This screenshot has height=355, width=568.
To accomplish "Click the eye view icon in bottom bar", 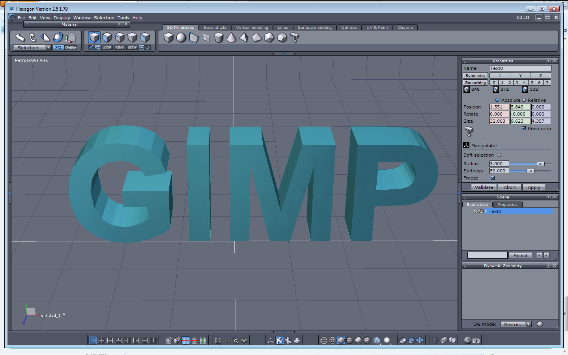I will (245, 340).
